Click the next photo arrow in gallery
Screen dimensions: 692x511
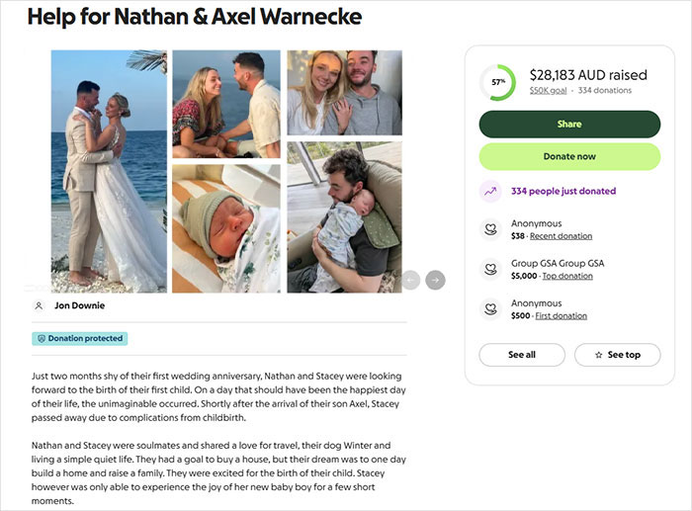click(435, 280)
